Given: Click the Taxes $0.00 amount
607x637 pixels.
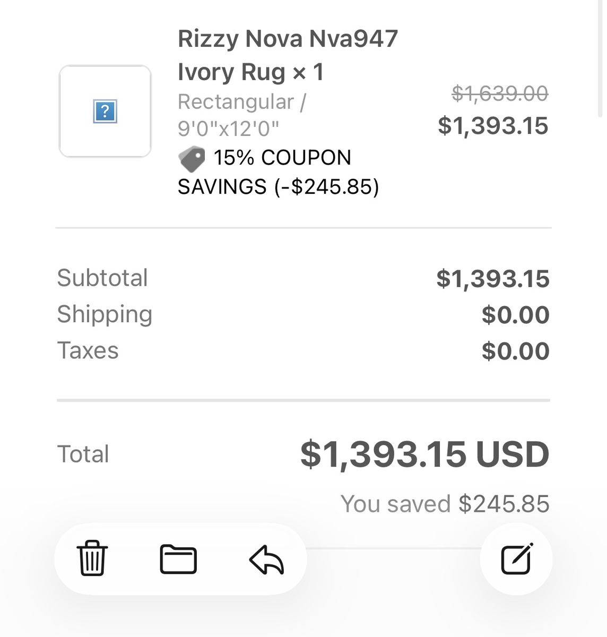Looking at the screenshot, I should [x=515, y=351].
